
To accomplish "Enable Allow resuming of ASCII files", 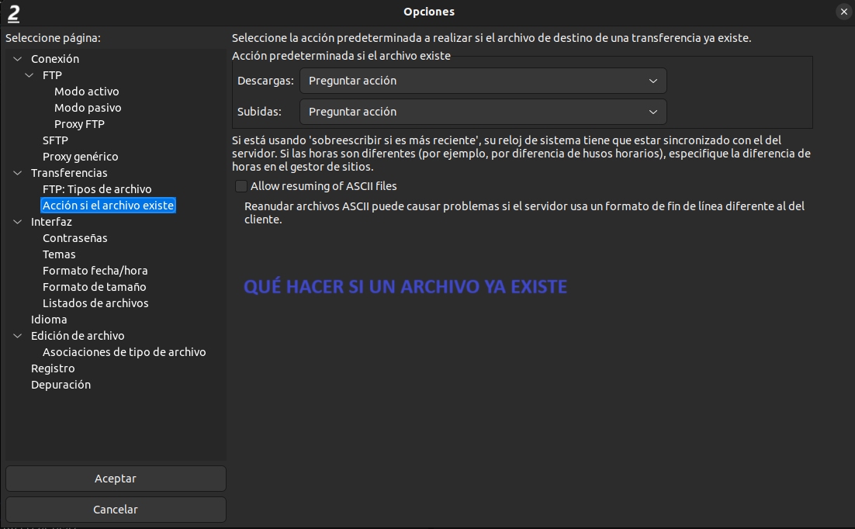I will click(241, 186).
